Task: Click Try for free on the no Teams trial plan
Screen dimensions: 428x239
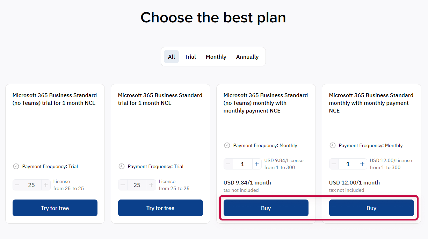Action: 55,208
